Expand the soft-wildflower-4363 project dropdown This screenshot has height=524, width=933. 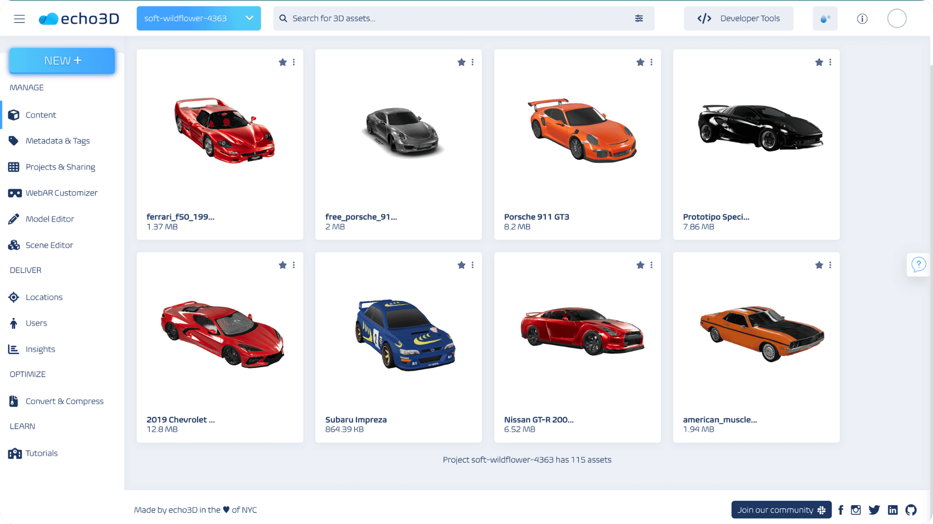pyautogui.click(x=198, y=18)
